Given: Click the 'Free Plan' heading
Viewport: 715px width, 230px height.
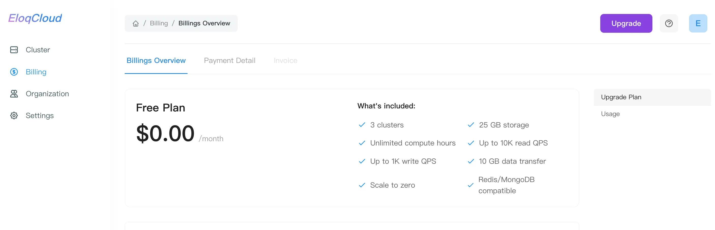Looking at the screenshot, I should [161, 108].
